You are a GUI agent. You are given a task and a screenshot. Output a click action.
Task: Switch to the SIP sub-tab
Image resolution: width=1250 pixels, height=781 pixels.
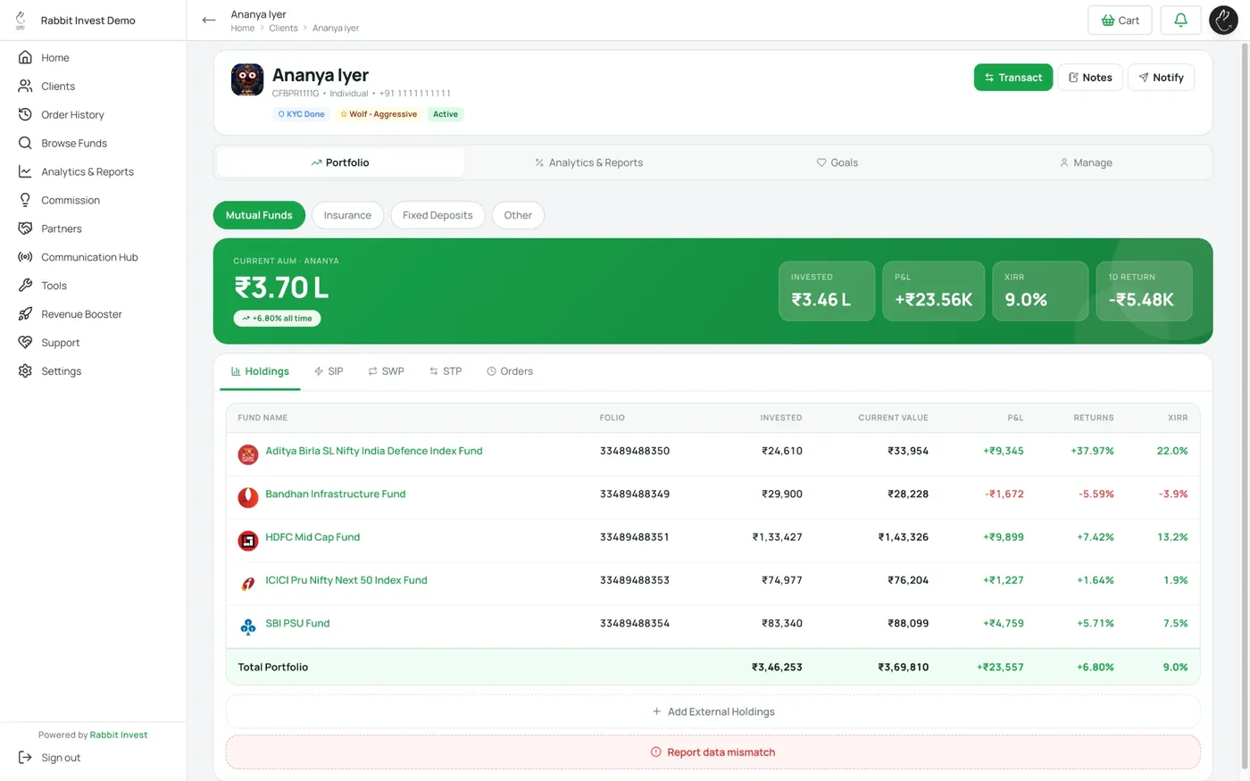(329, 371)
